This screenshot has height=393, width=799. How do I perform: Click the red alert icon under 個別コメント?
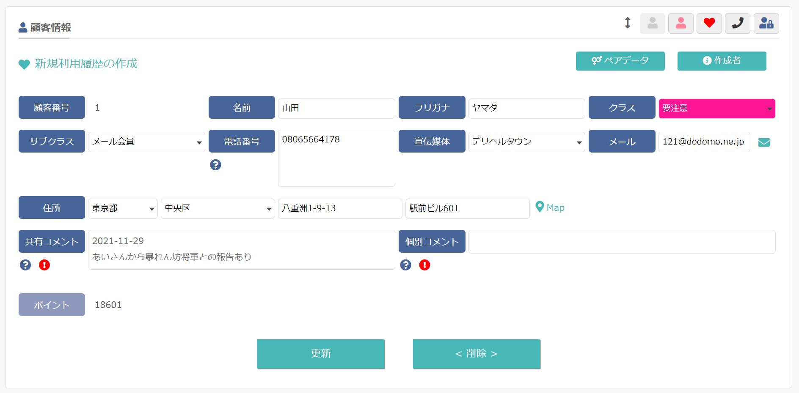click(x=424, y=265)
